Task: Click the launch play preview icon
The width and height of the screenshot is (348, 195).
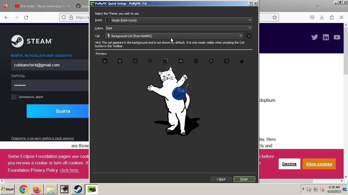Action: pyautogui.click(x=150, y=61)
